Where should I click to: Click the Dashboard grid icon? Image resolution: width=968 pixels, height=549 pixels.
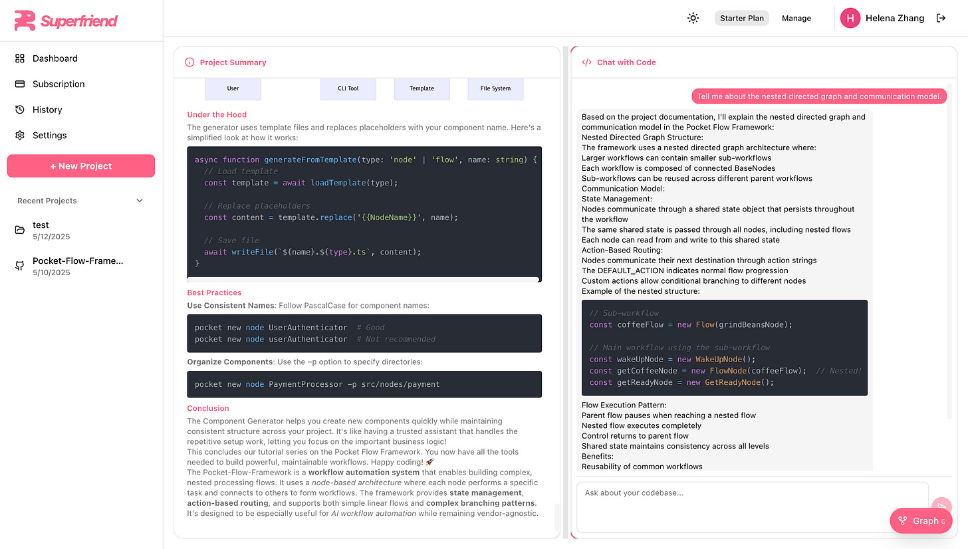click(x=20, y=58)
